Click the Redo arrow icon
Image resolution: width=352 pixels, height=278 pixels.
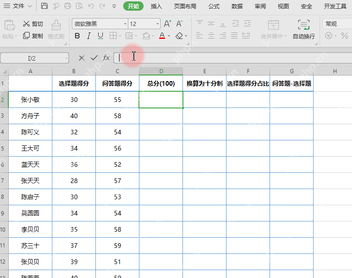point(102,6)
